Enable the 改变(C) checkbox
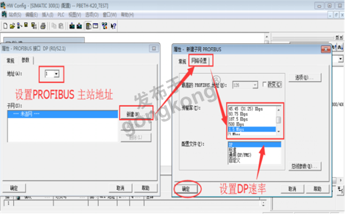 point(264,85)
